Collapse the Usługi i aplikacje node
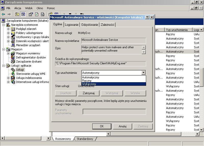The image size is (204, 146). click(4, 66)
